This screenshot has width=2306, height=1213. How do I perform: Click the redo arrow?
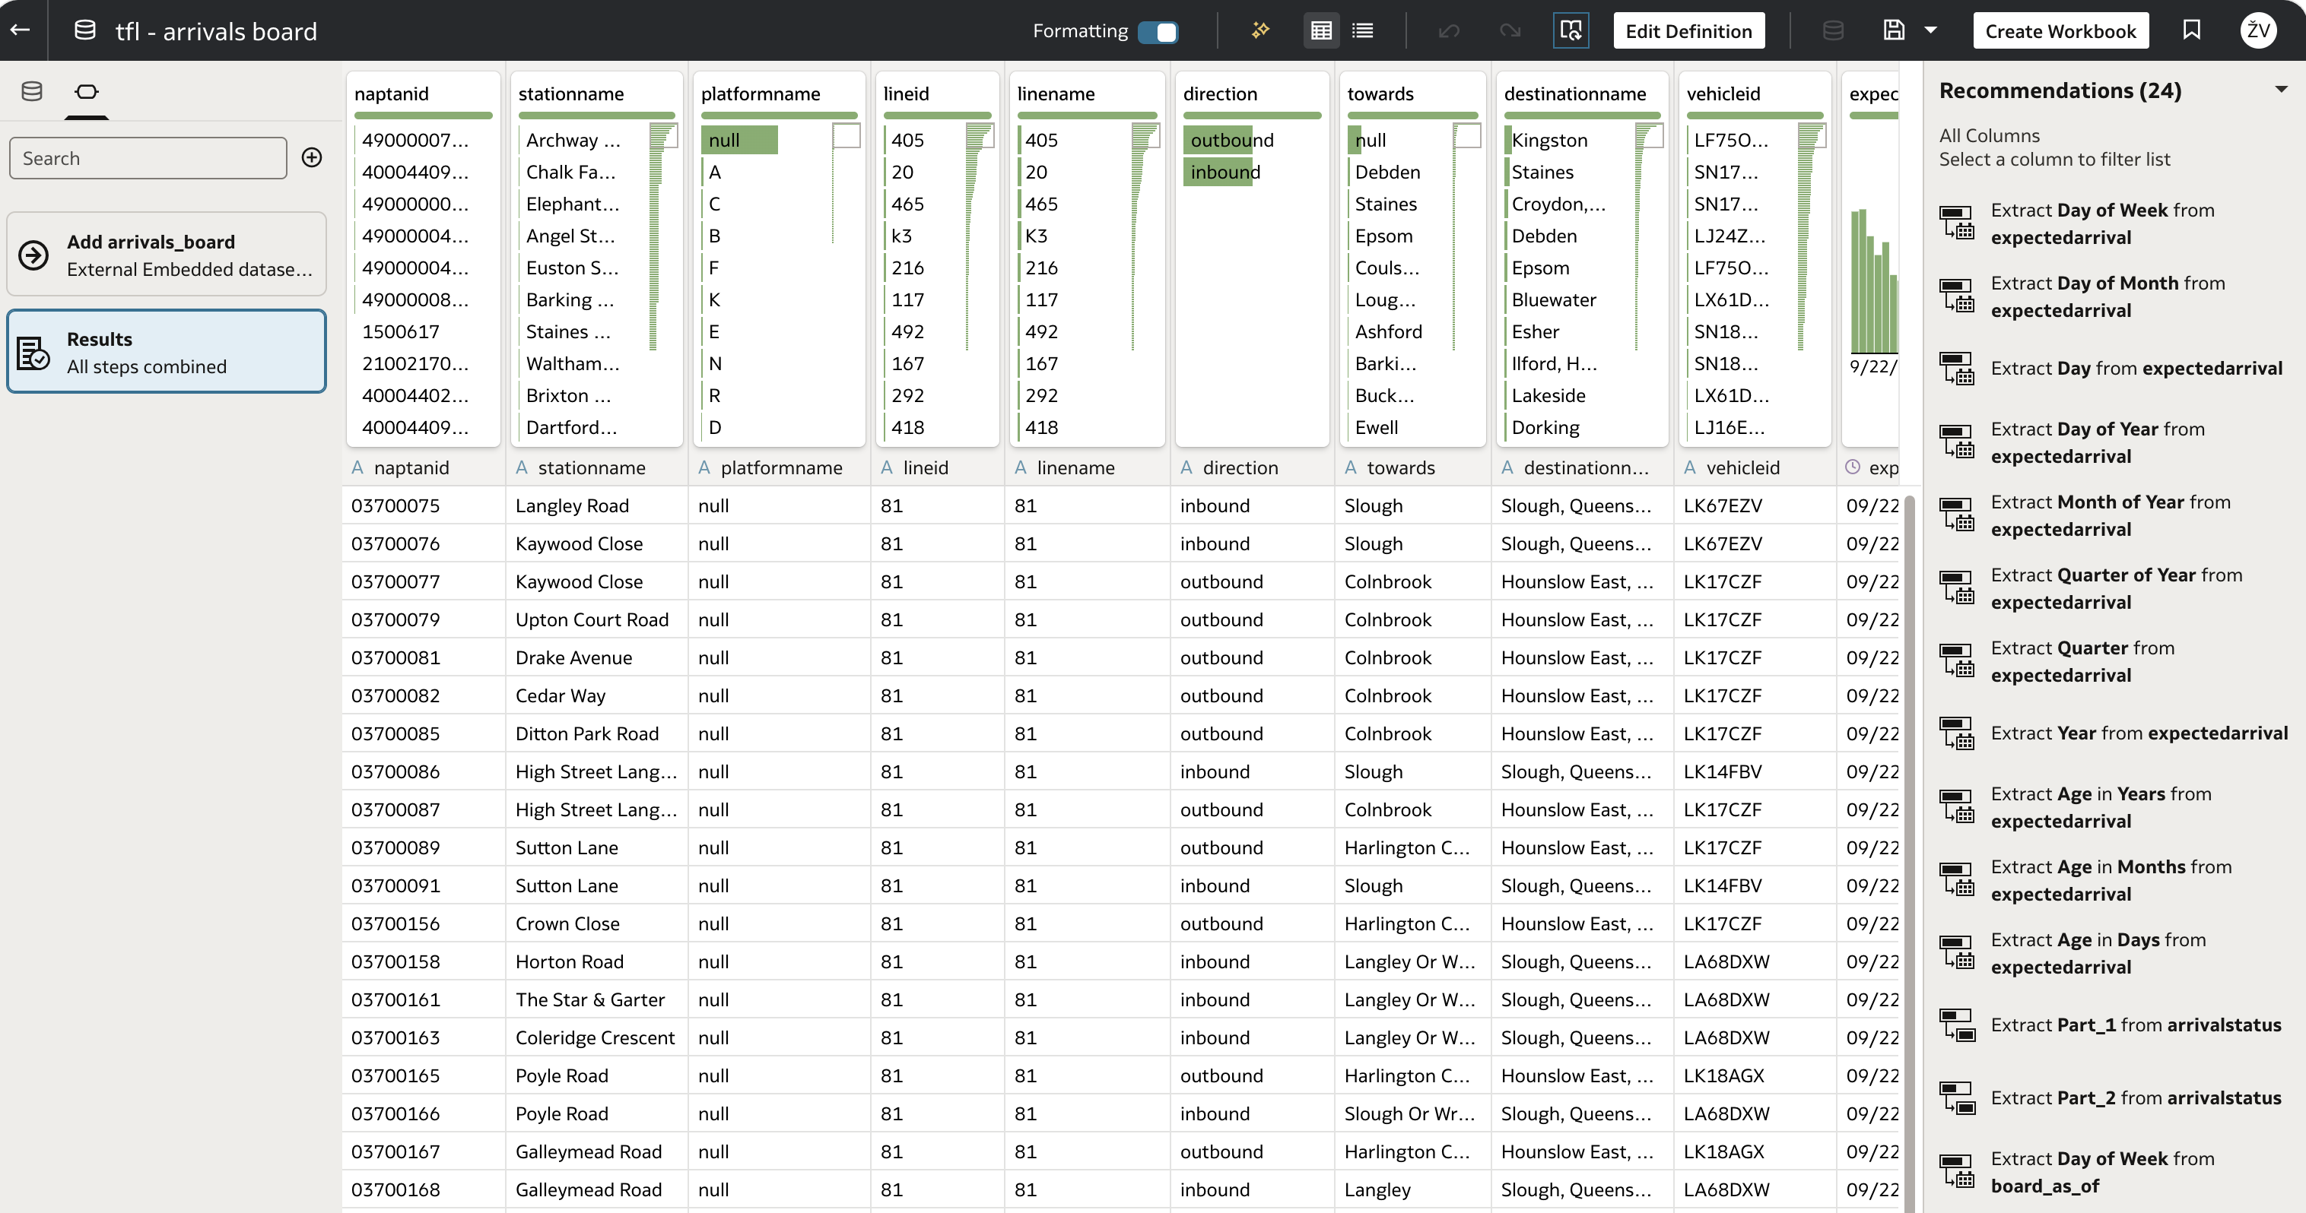[x=1510, y=31]
